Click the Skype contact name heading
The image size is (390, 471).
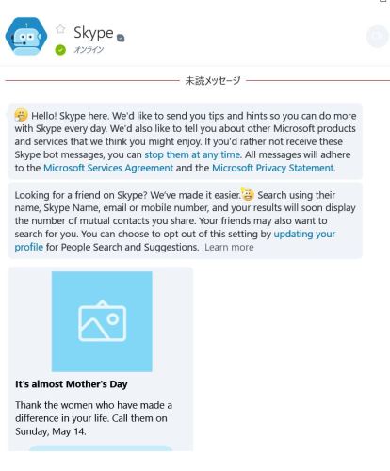pos(93,33)
